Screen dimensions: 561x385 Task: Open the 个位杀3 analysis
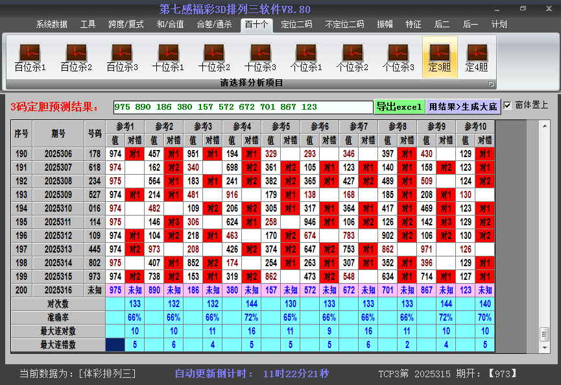click(x=398, y=56)
